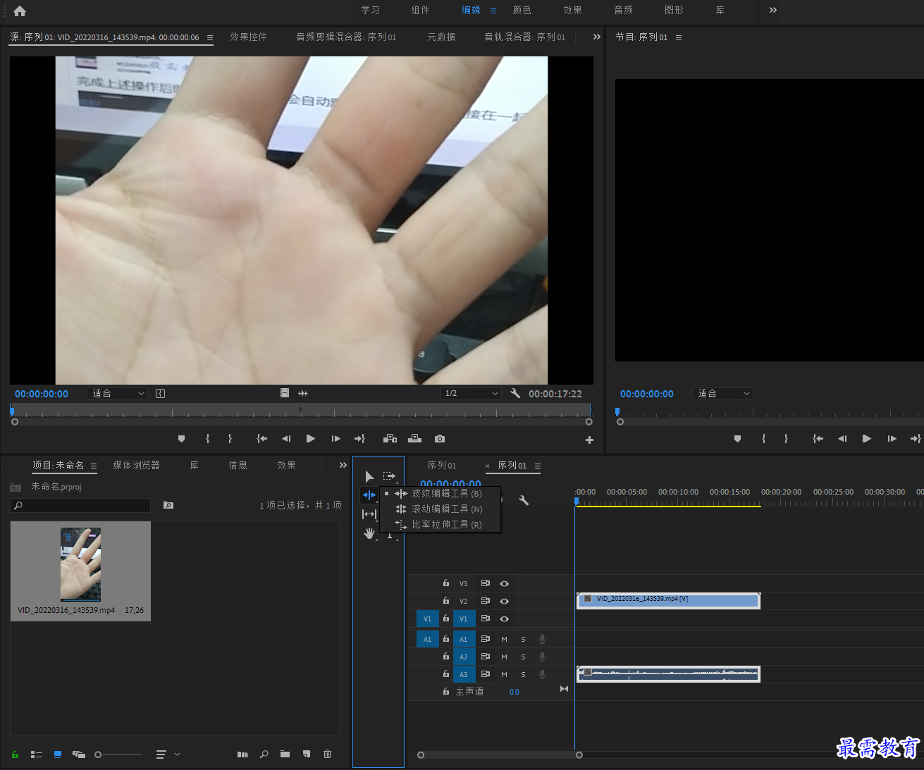Image resolution: width=924 pixels, height=770 pixels.
Task: Open Program monitor panel menu
Action: click(679, 38)
